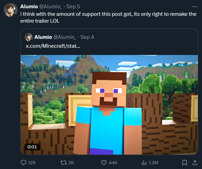Viewport: 202px width, 169px height.
Task: Click the 0:01 video duration badge
Action: point(32,147)
